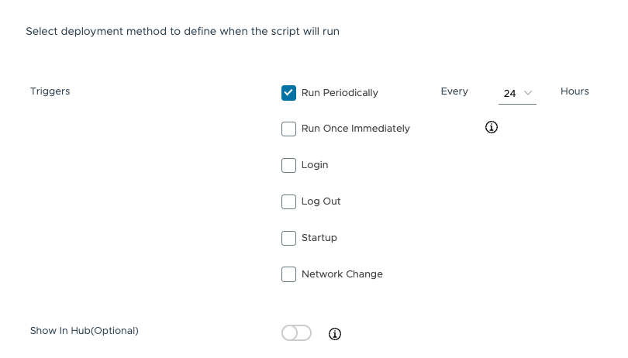The image size is (628, 358).
Task: Click the Triggers section label
Action: (50, 91)
